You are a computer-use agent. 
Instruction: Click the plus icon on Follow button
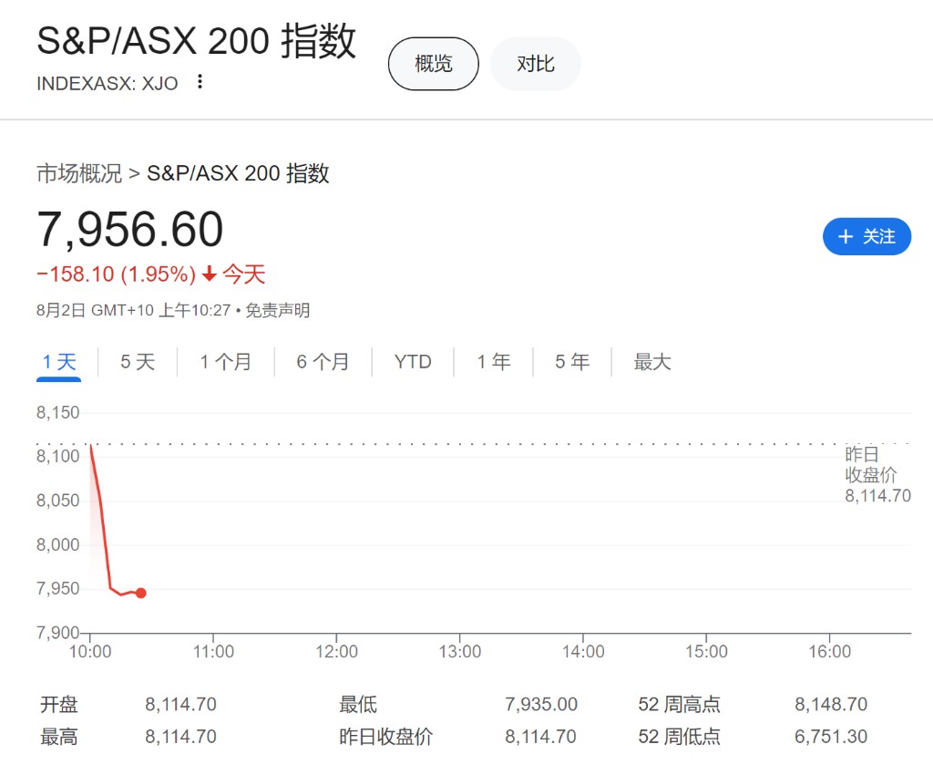(845, 237)
